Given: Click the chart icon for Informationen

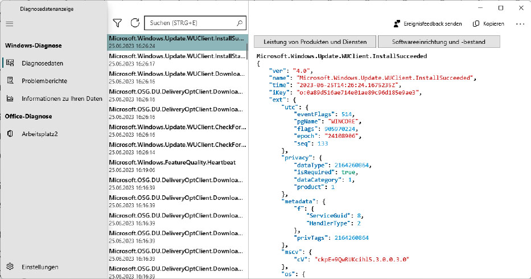Looking at the screenshot, I should pyautogui.click(x=10, y=99).
